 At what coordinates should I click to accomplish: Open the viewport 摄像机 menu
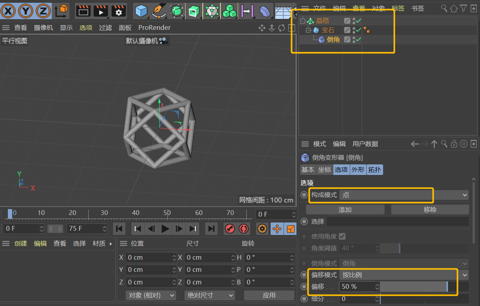(x=43, y=27)
